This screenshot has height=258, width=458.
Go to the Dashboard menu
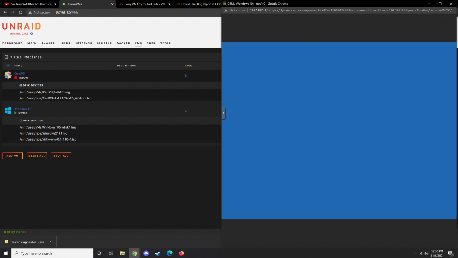click(x=12, y=43)
